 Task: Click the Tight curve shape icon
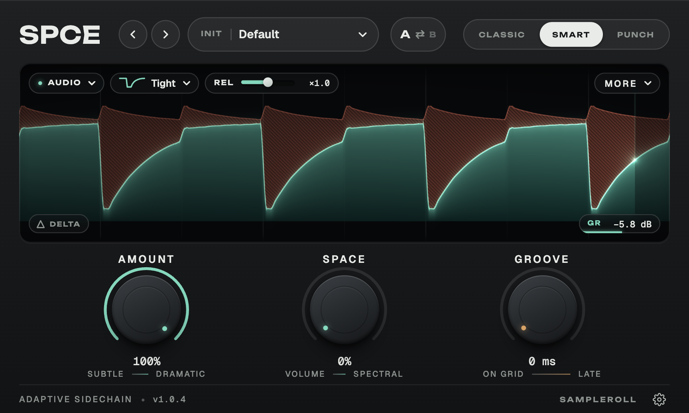[x=132, y=83]
